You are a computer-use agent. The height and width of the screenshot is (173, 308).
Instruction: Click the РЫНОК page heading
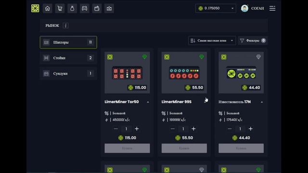pyautogui.click(x=52, y=25)
